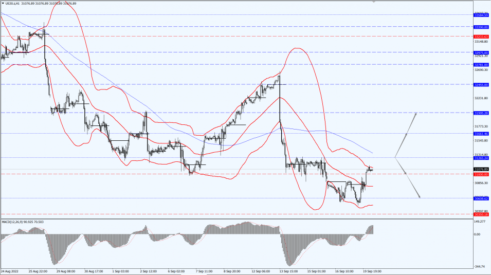Click the 24 Aug 2022 date on time axis
491x275 pixels.
(10, 271)
